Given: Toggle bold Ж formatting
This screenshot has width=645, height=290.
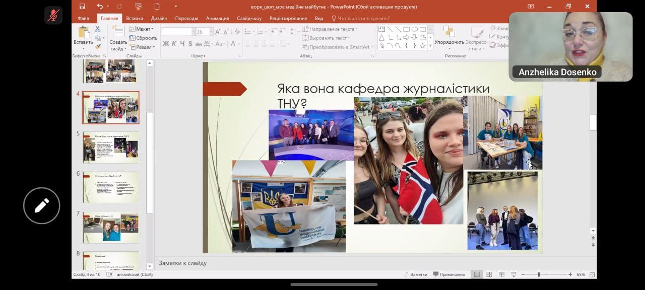Looking at the screenshot, I should 166,44.
